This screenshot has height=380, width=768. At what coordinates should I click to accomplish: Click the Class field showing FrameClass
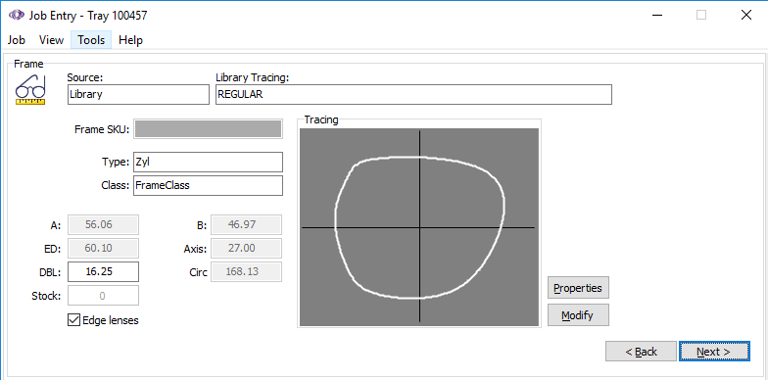208,186
